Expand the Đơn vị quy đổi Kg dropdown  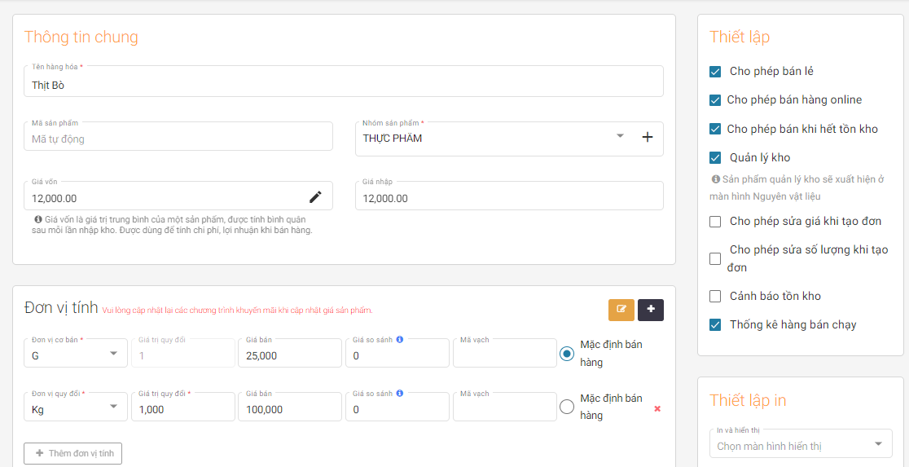(112, 408)
